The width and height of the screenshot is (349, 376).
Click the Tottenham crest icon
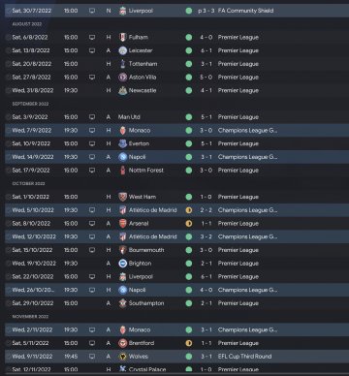pyautogui.click(x=123, y=64)
